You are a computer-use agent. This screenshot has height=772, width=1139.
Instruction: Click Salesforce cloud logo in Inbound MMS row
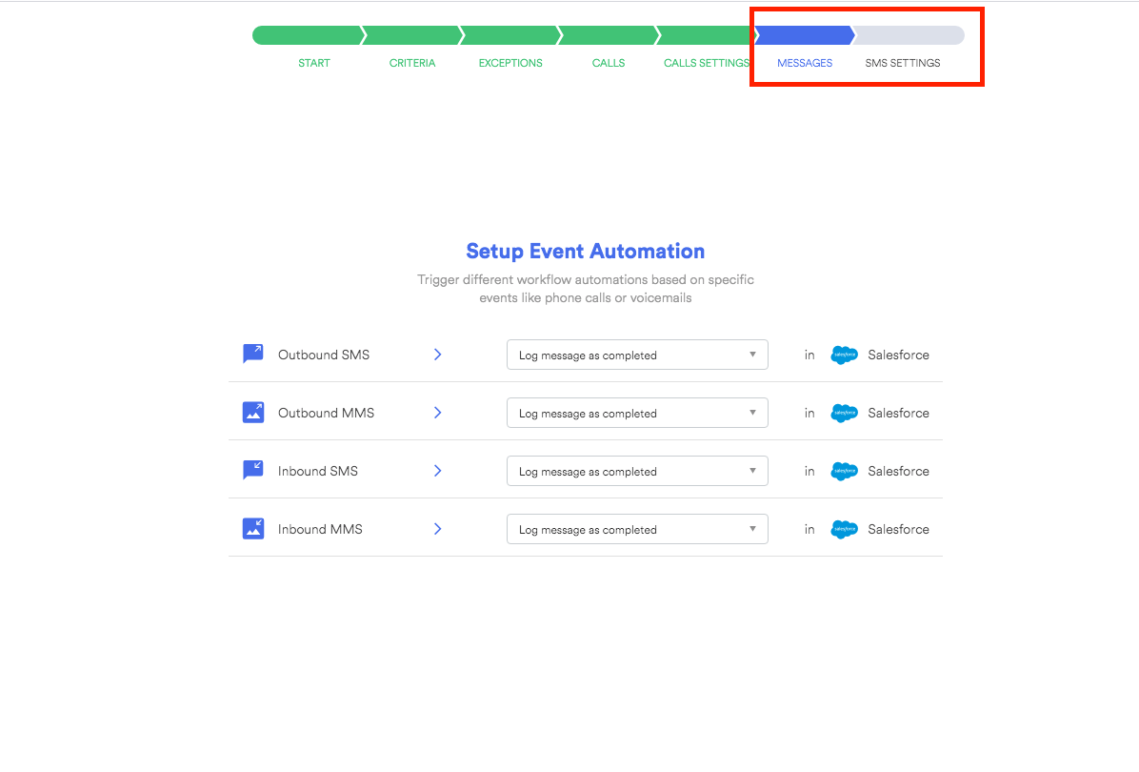click(844, 529)
